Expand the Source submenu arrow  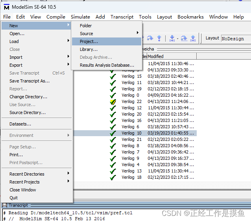[138, 33]
